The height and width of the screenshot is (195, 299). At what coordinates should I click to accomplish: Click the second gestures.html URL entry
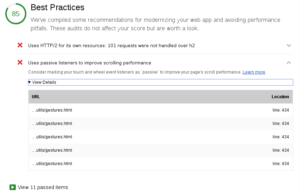point(52,124)
